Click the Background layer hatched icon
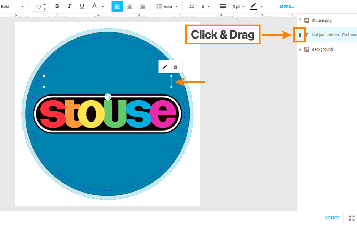The image size is (357, 225). point(307,49)
